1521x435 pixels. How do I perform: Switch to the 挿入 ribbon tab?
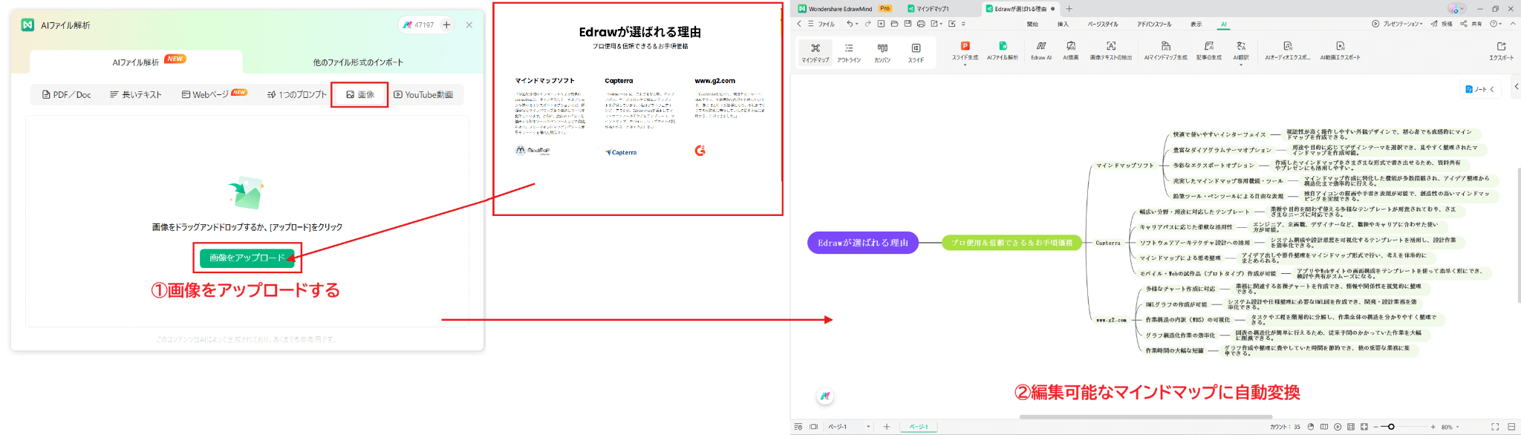1063,24
